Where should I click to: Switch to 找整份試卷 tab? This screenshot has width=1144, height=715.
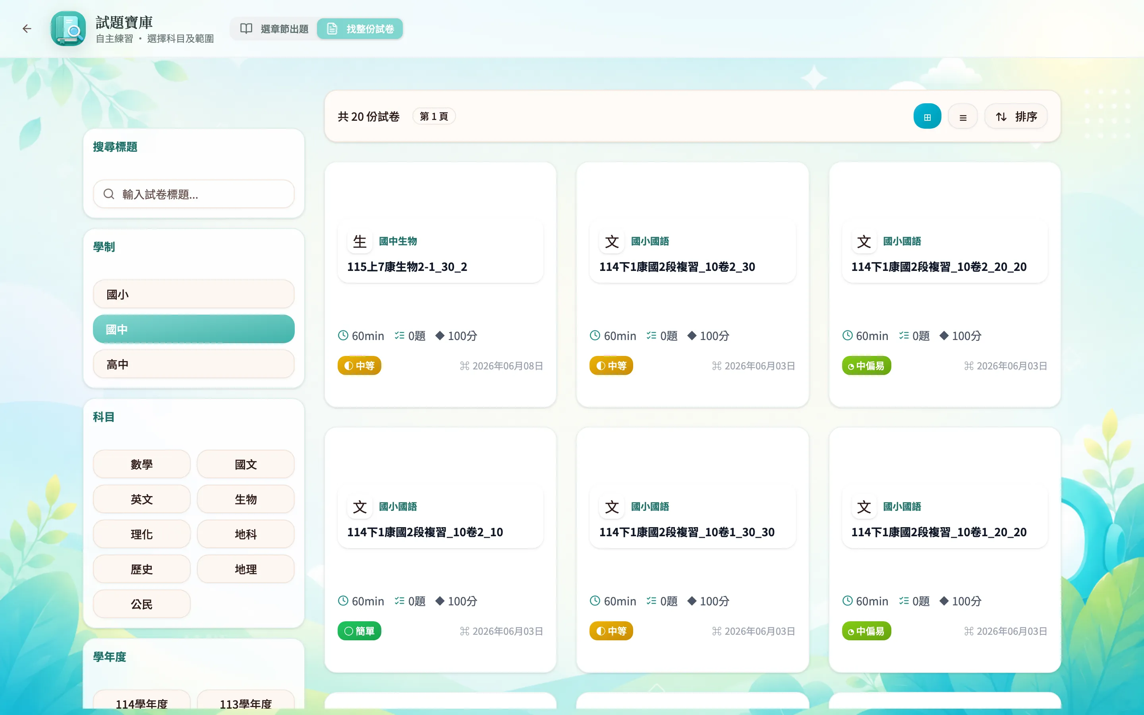click(x=360, y=29)
